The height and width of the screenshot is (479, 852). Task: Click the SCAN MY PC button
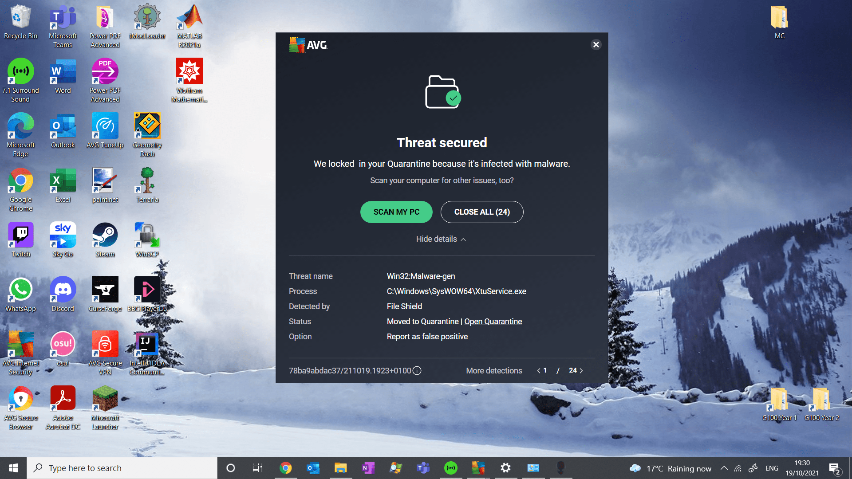pyautogui.click(x=396, y=212)
